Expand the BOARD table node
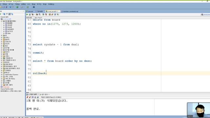This screenshot has height=118, width=210. [4, 23]
